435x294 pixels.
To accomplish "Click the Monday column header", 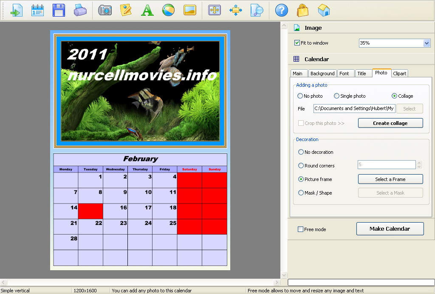I will point(66,169).
